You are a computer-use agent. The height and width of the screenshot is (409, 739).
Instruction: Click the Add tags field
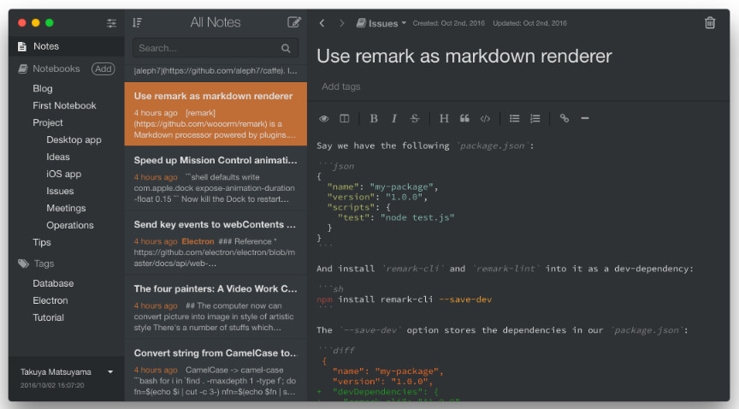pos(340,86)
